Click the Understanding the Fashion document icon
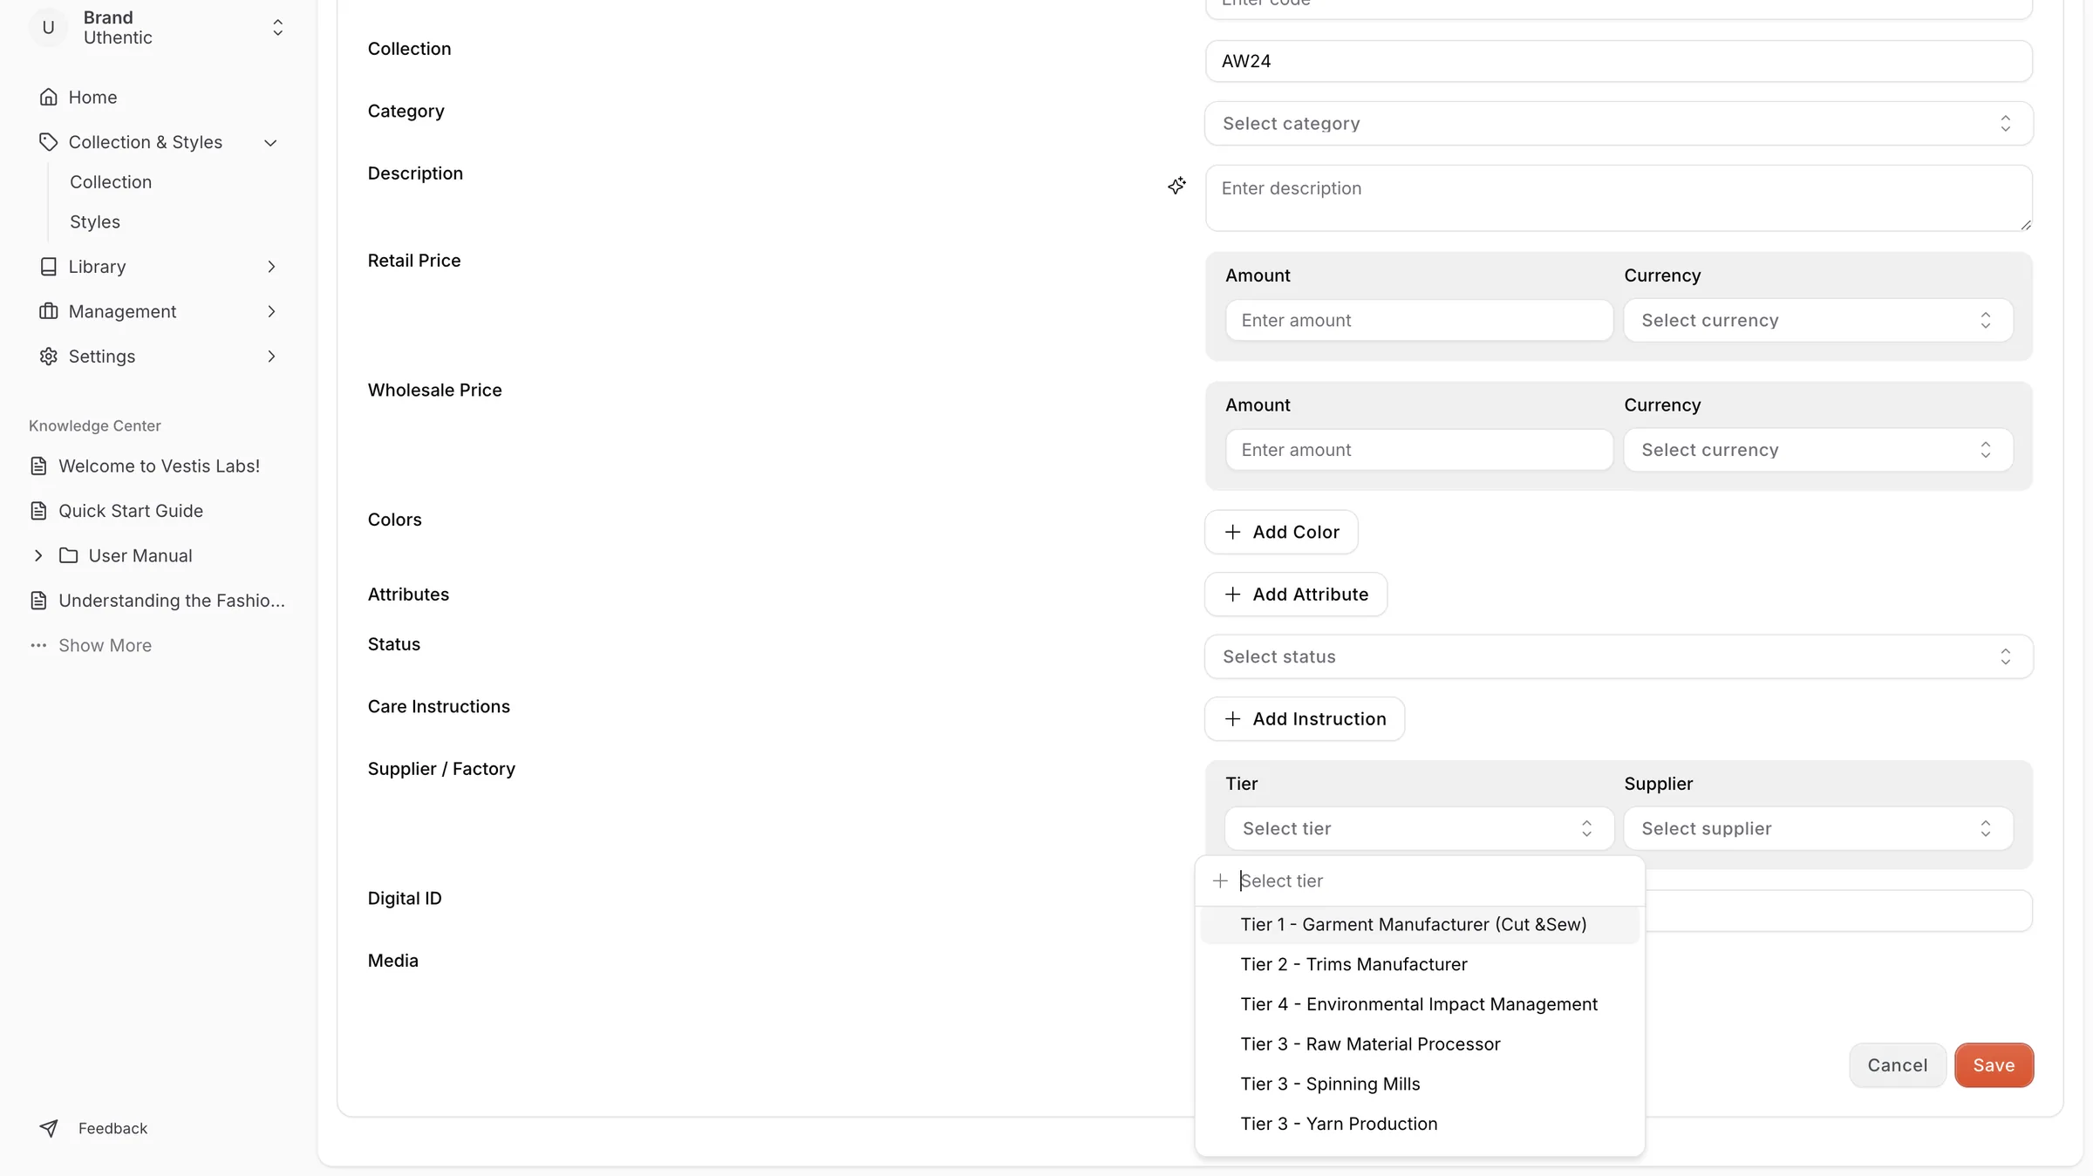The image size is (2093, 1176). point(38,601)
